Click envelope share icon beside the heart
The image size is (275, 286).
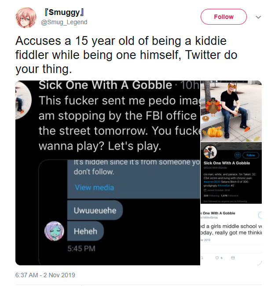[233, 257]
